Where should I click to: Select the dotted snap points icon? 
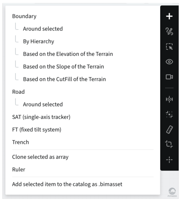(x=169, y=114)
